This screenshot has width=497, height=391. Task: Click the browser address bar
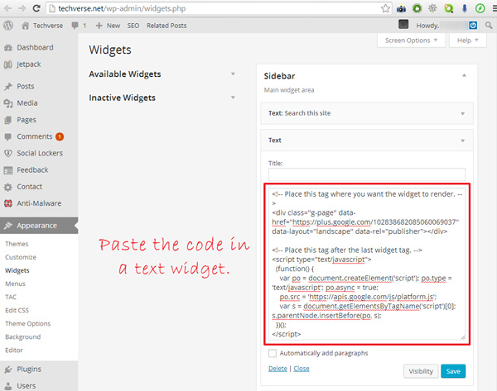tap(219, 8)
